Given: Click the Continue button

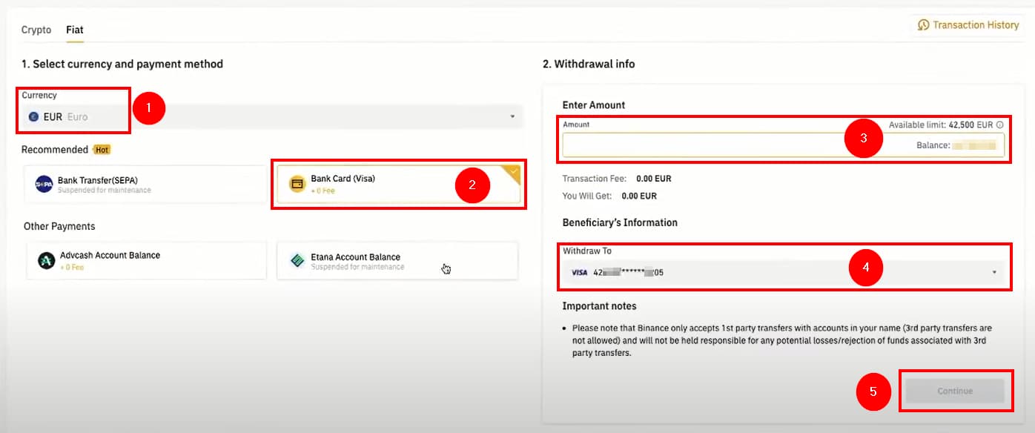Looking at the screenshot, I should [954, 391].
